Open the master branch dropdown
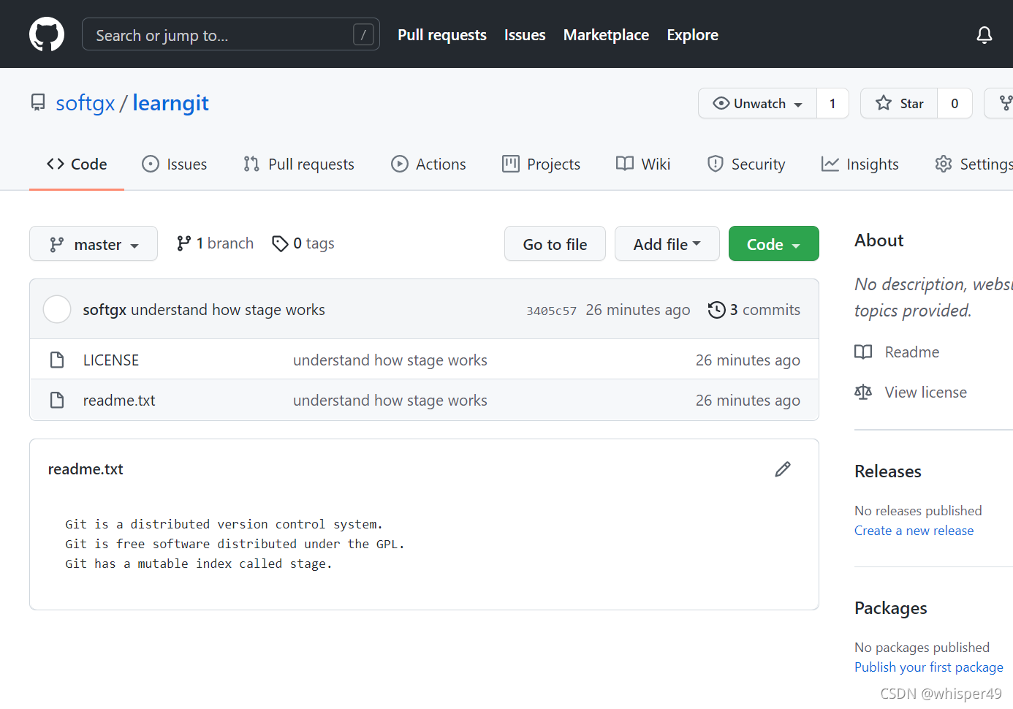Viewport: 1013px width, 709px height. click(x=94, y=243)
